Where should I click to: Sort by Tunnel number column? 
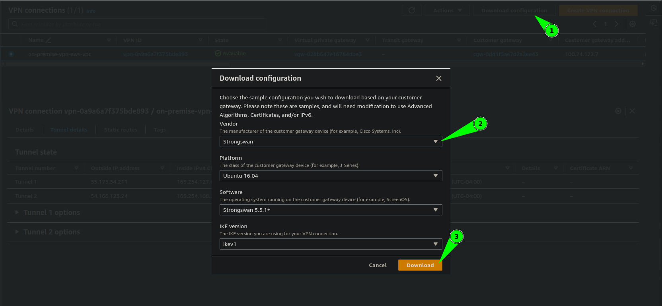pos(76,168)
